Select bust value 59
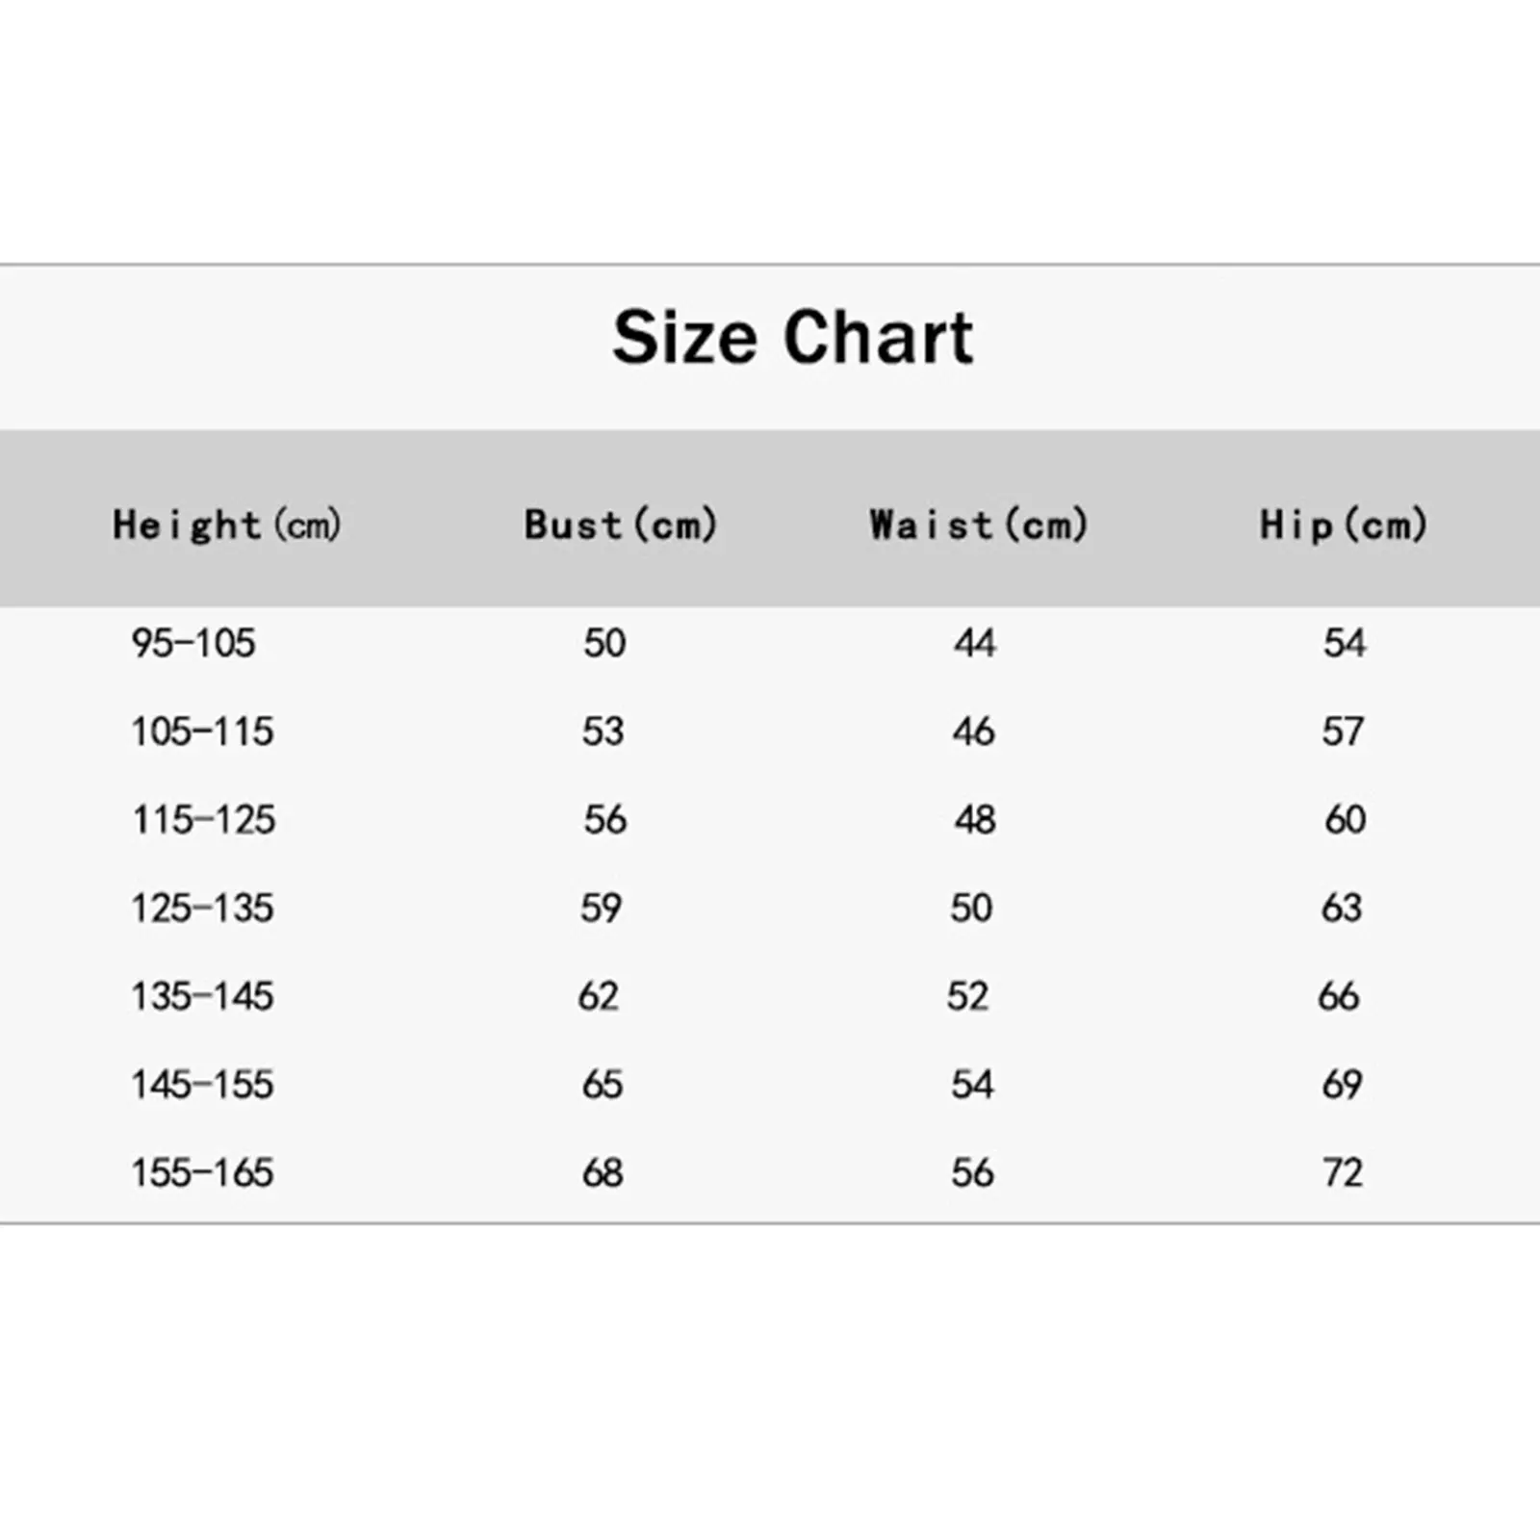This screenshot has width=1540, height=1540. click(602, 908)
